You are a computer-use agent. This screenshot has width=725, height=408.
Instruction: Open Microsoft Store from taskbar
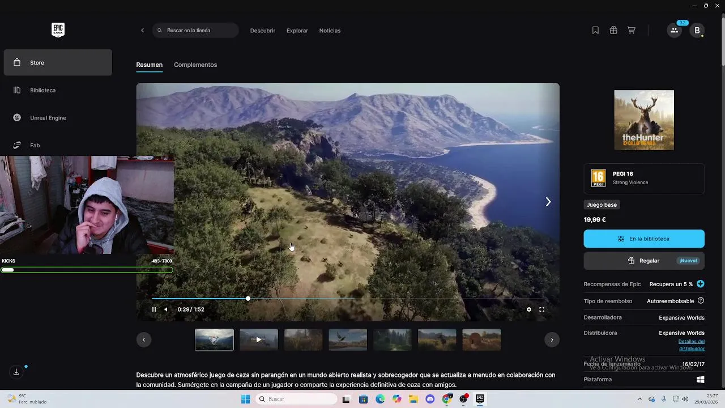363,399
